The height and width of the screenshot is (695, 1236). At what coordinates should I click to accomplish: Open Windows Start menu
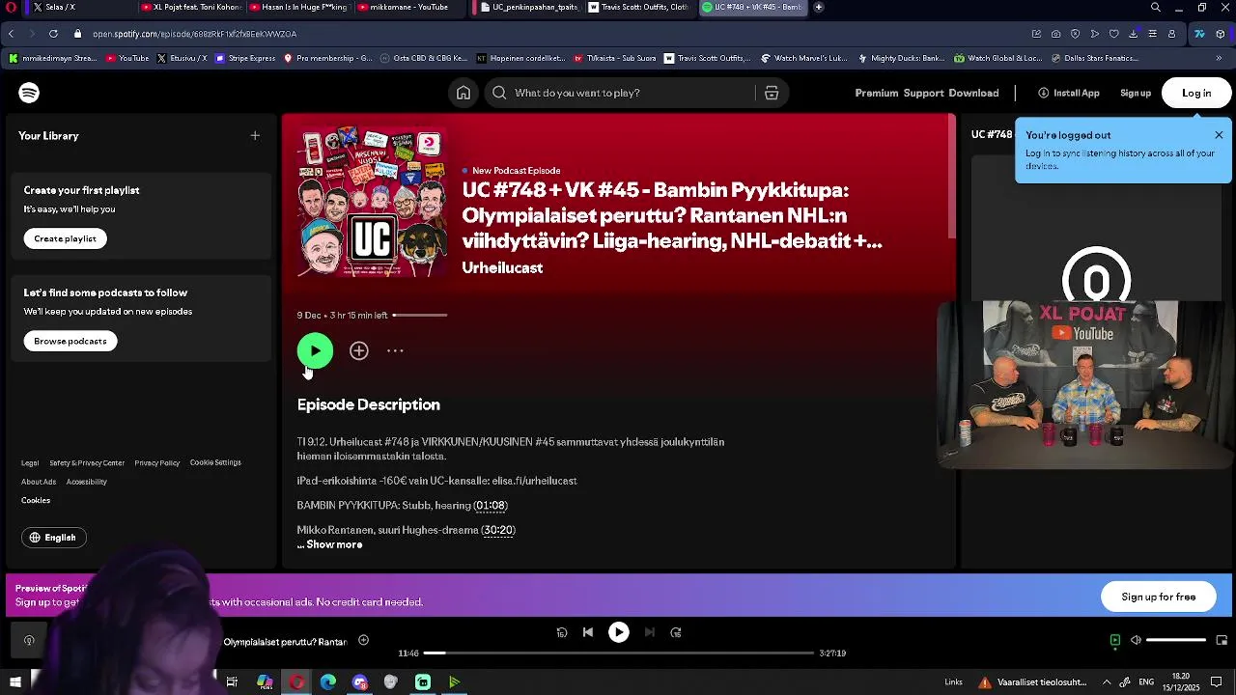point(14,681)
